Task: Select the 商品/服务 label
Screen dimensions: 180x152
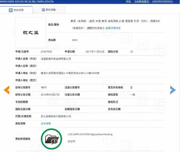Action: pyautogui.click(x=54, y=25)
